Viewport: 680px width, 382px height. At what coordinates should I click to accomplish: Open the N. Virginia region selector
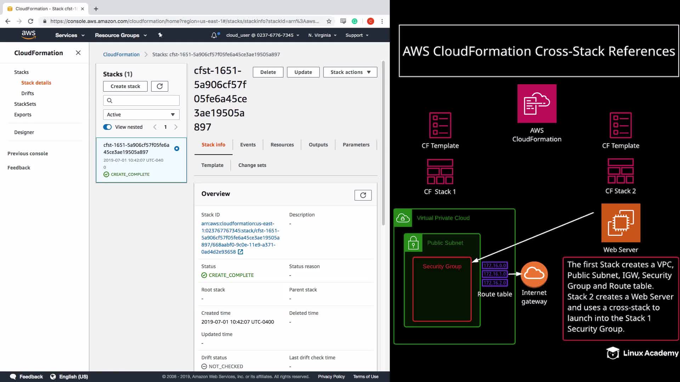click(x=322, y=35)
